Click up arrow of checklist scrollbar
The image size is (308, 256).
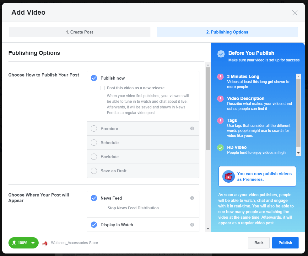click(298, 76)
